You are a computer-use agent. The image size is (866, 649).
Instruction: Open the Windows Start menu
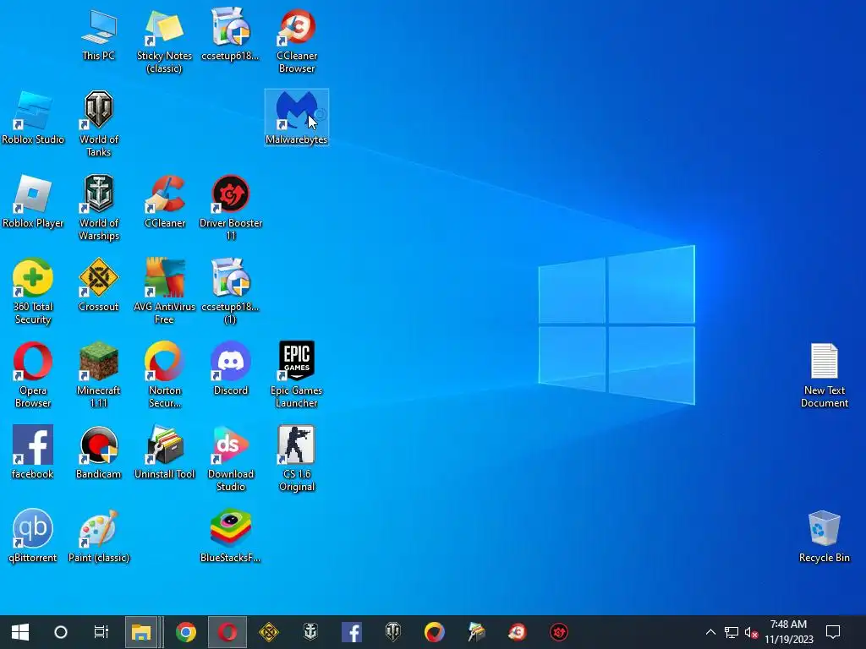coord(20,632)
